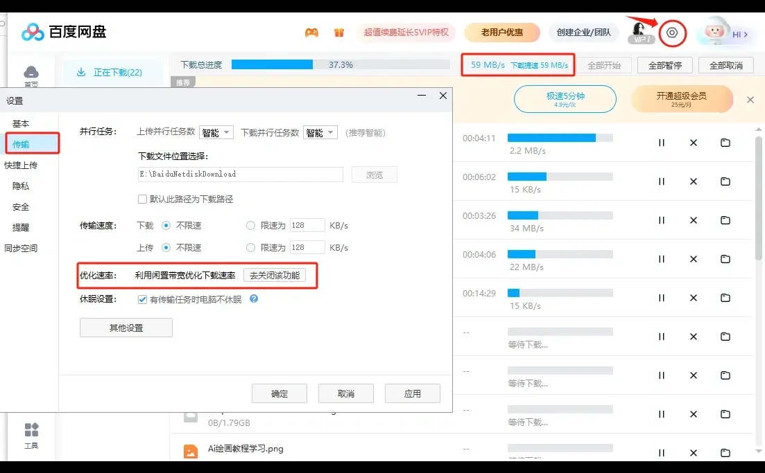The width and height of the screenshot is (765, 473).
Task: Open the gift icon next to the controller
Action: coord(339,33)
